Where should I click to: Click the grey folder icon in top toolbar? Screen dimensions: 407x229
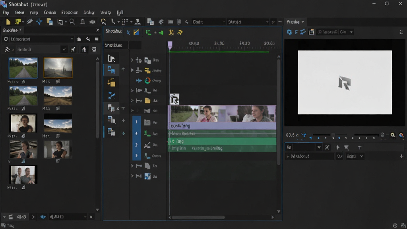tap(171, 22)
